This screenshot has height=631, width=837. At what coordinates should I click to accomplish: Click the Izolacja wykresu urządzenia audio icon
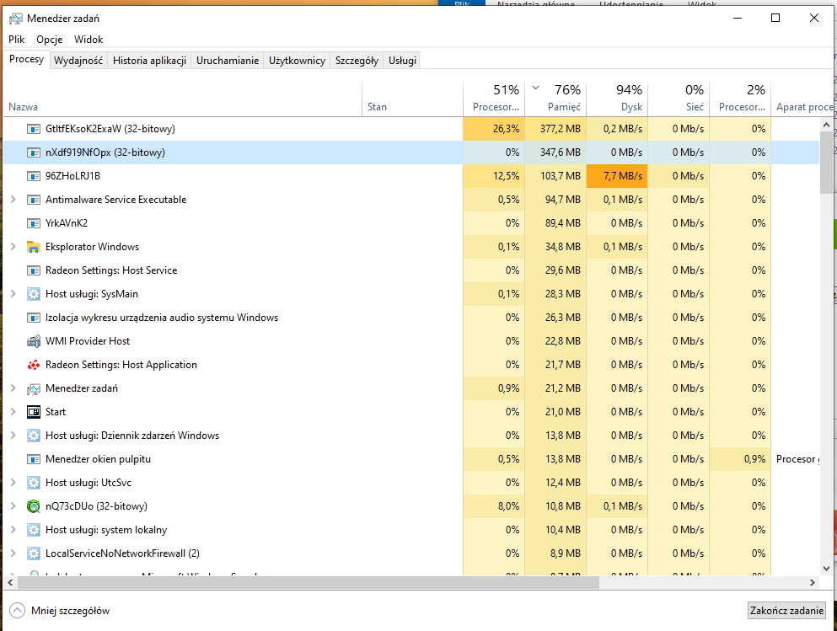click(34, 318)
